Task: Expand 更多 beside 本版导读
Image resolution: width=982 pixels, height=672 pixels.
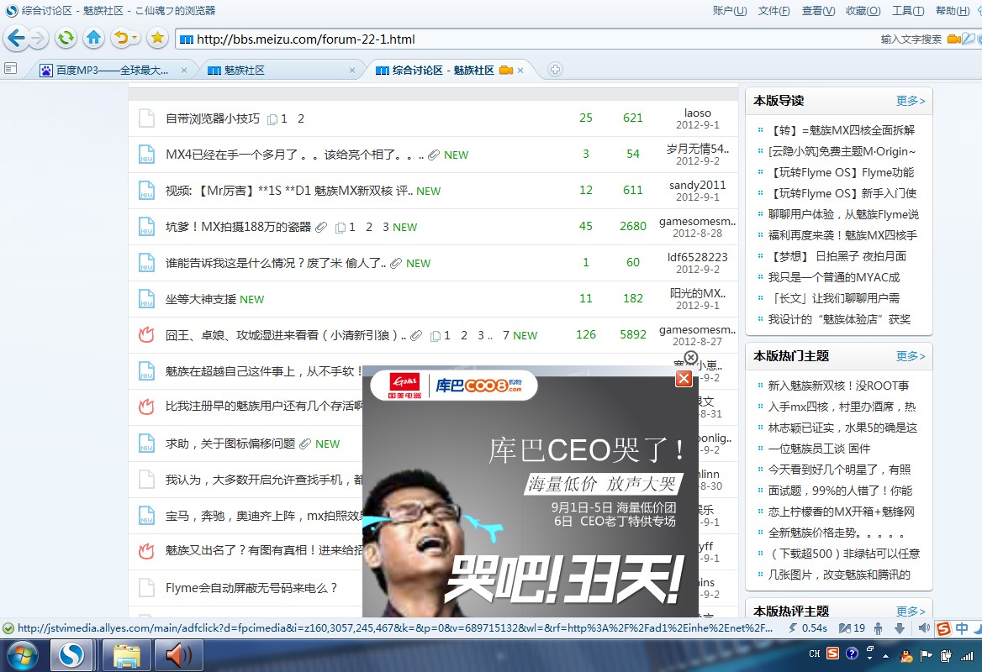Action: coord(911,101)
